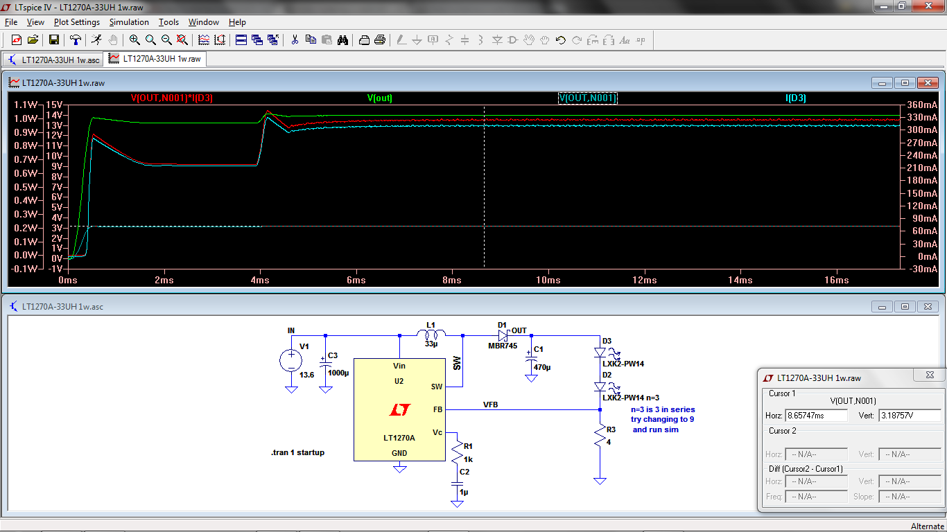This screenshot has width=947, height=532.
Task: Click the Print printer icon
Action: point(380,40)
